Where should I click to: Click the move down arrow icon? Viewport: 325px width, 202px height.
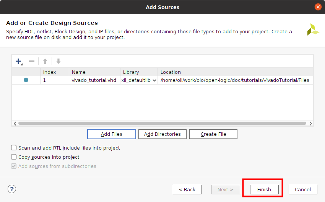[58, 61]
